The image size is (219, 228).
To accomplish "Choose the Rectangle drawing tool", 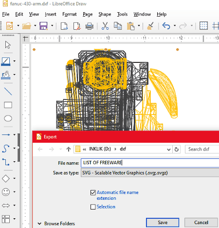I will (x=8, y=105).
